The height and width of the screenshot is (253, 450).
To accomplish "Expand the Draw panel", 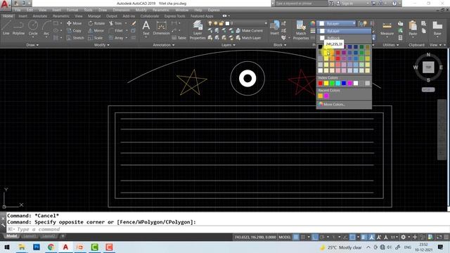I will coord(32,45).
